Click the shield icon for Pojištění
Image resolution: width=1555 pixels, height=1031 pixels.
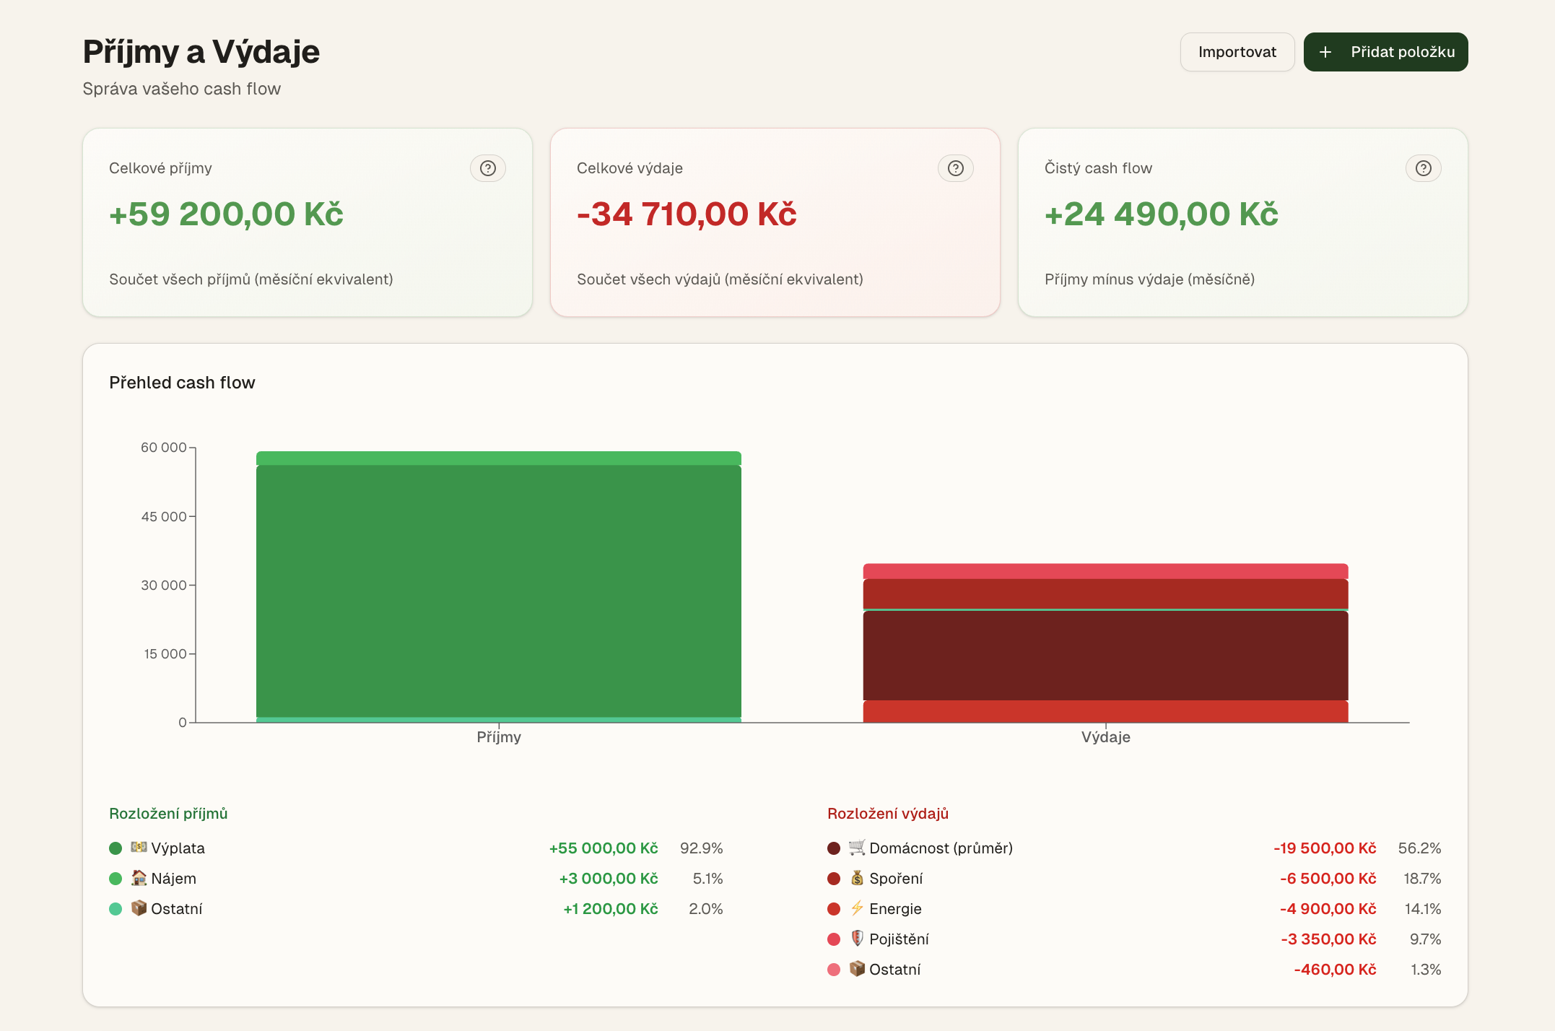pos(857,939)
